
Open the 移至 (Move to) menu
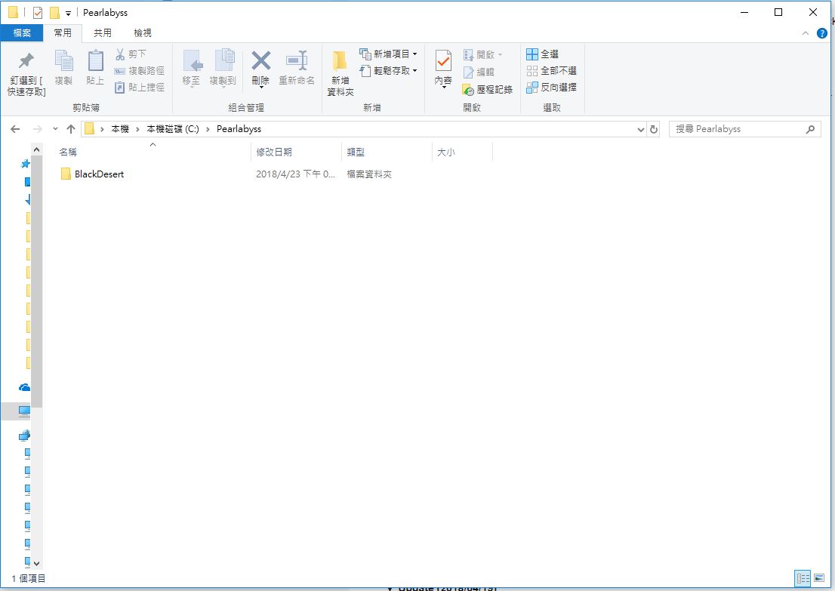tap(191, 68)
